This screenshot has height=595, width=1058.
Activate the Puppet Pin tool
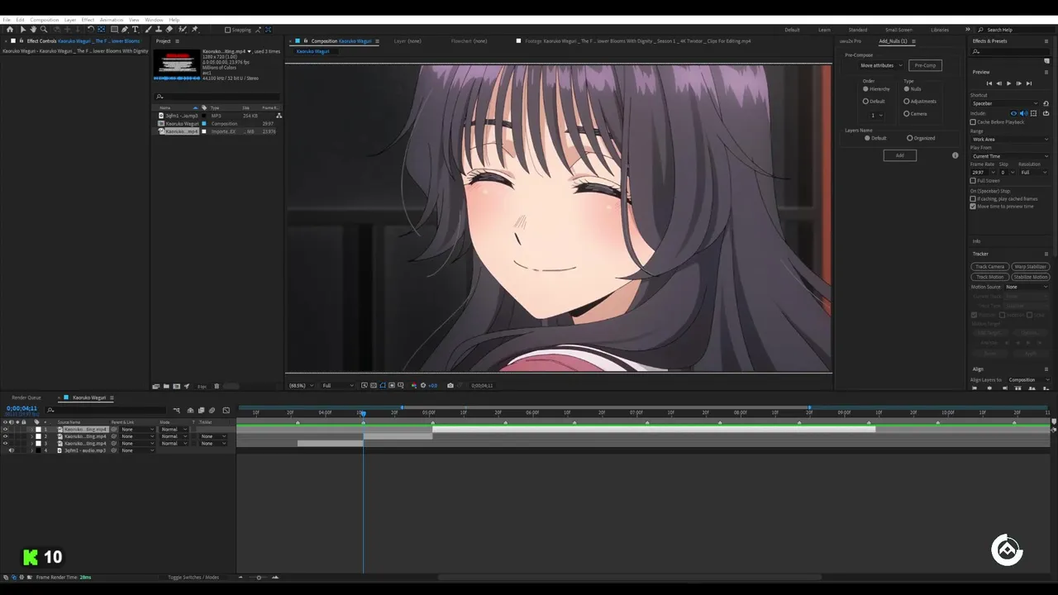pyautogui.click(x=194, y=29)
